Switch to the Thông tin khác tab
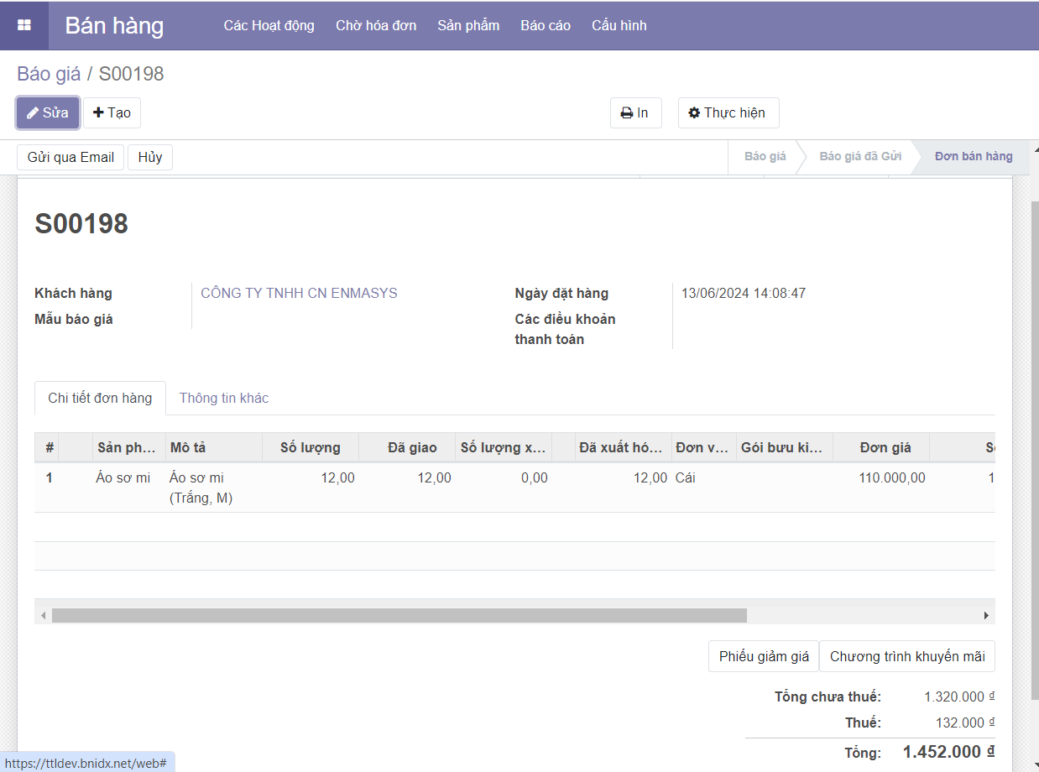This screenshot has width=1039, height=772. click(224, 398)
